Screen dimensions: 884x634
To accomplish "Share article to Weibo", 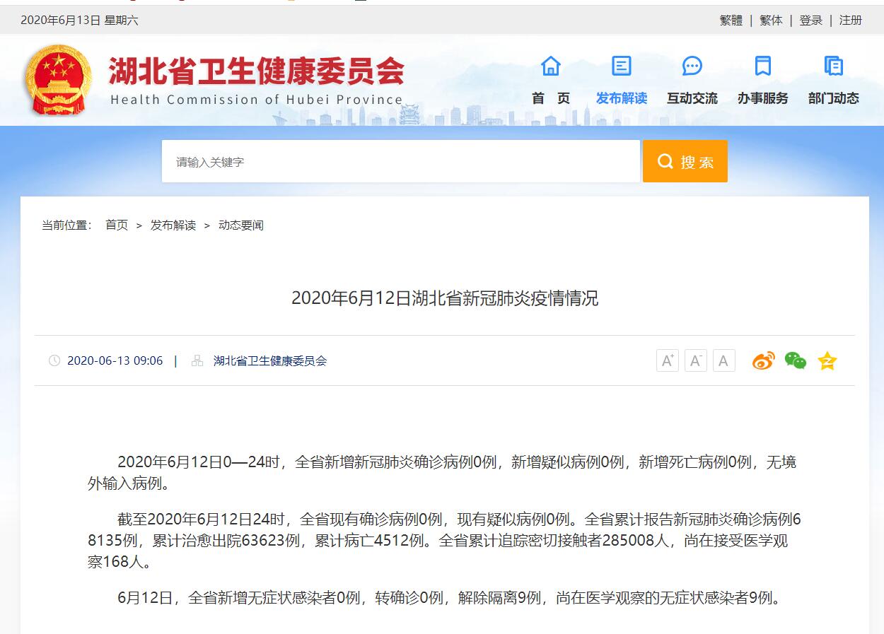I will 763,361.
